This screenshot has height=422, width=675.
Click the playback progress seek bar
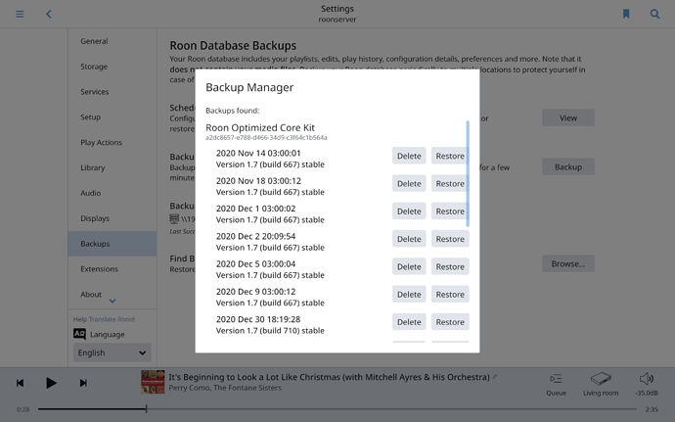[x=337, y=409]
